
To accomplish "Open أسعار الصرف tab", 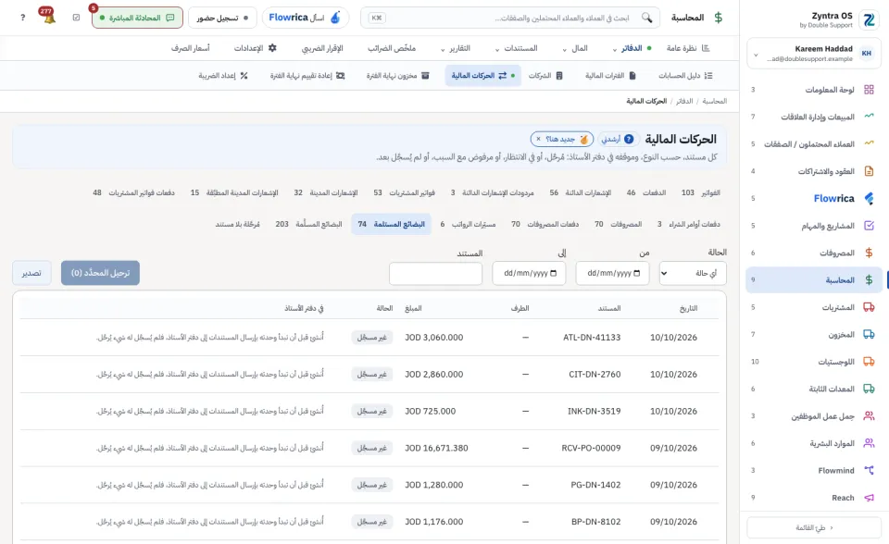I will pos(191,48).
